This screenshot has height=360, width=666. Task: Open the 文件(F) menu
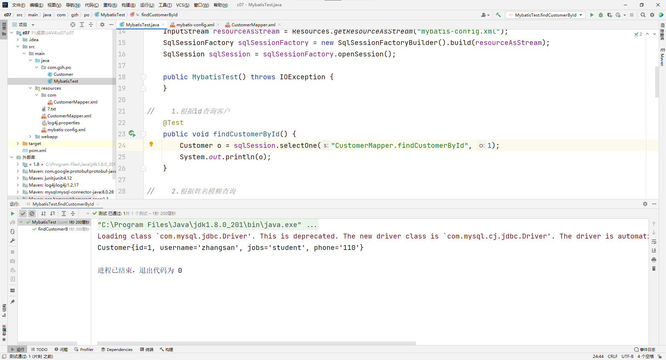[x=18, y=5]
